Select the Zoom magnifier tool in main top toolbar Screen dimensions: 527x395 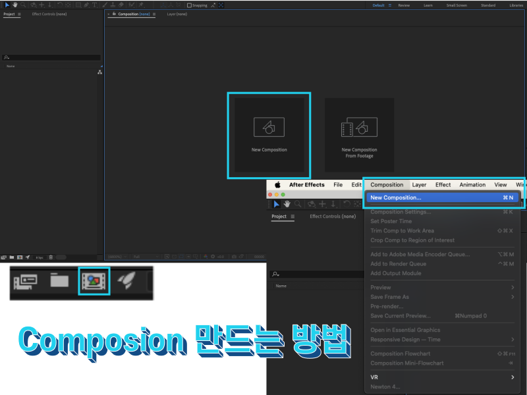pyautogui.click(x=23, y=5)
